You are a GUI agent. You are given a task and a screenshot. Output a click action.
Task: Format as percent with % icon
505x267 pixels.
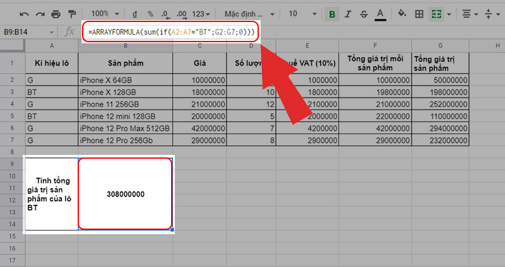click(x=150, y=13)
